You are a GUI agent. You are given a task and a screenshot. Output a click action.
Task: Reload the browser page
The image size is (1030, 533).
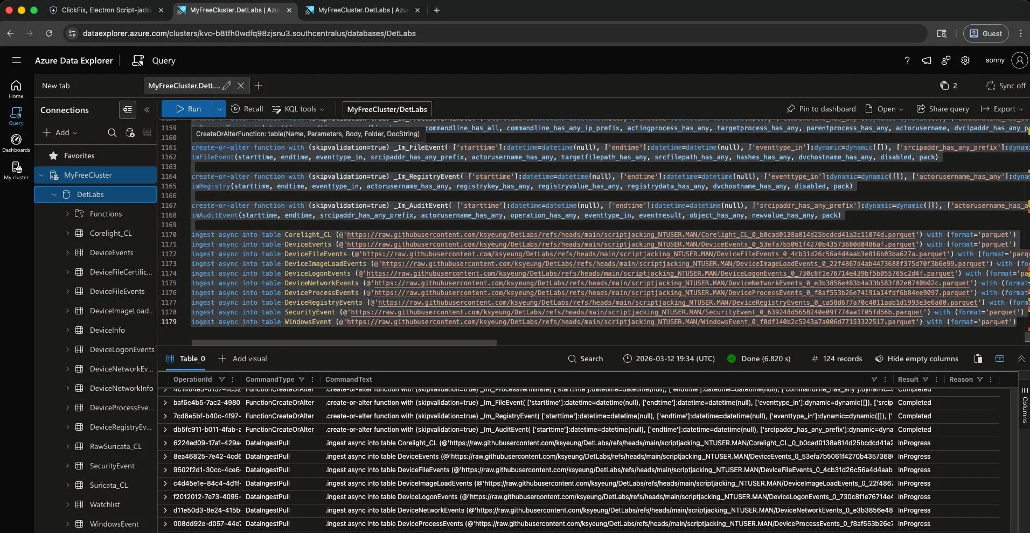click(49, 33)
